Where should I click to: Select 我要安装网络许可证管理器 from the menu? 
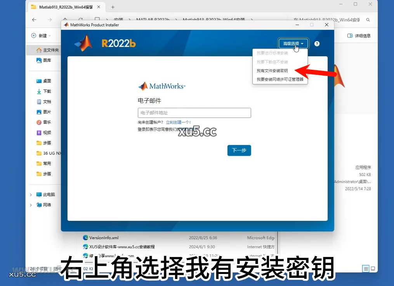280,79
